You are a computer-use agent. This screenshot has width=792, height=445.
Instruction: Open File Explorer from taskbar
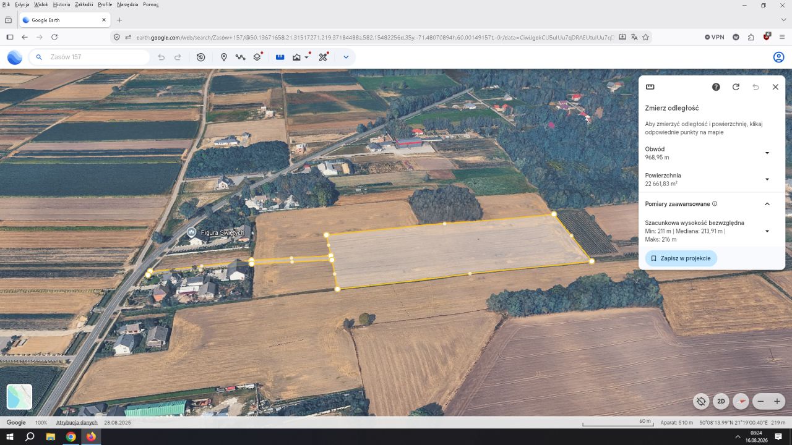51,437
